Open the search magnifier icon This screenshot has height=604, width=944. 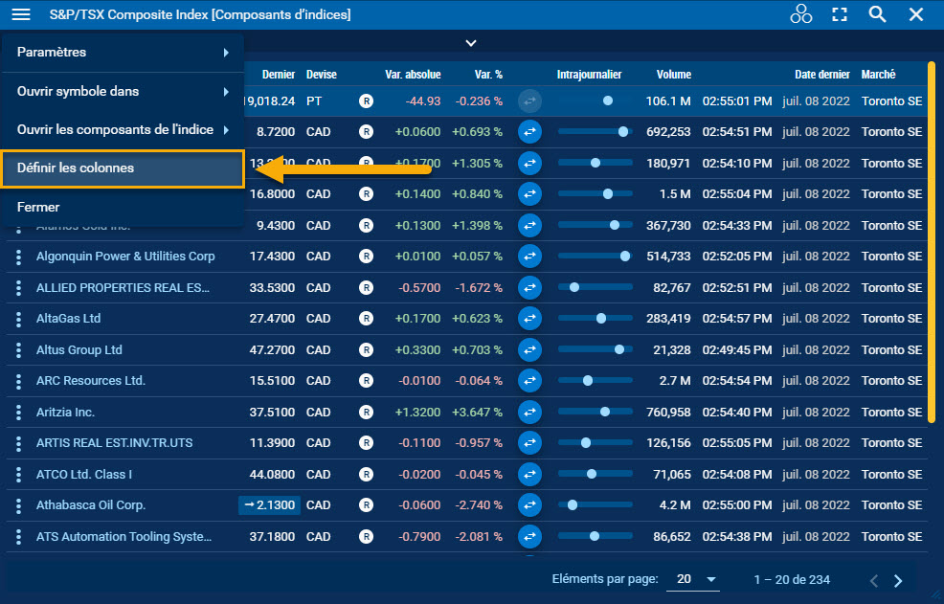point(877,14)
